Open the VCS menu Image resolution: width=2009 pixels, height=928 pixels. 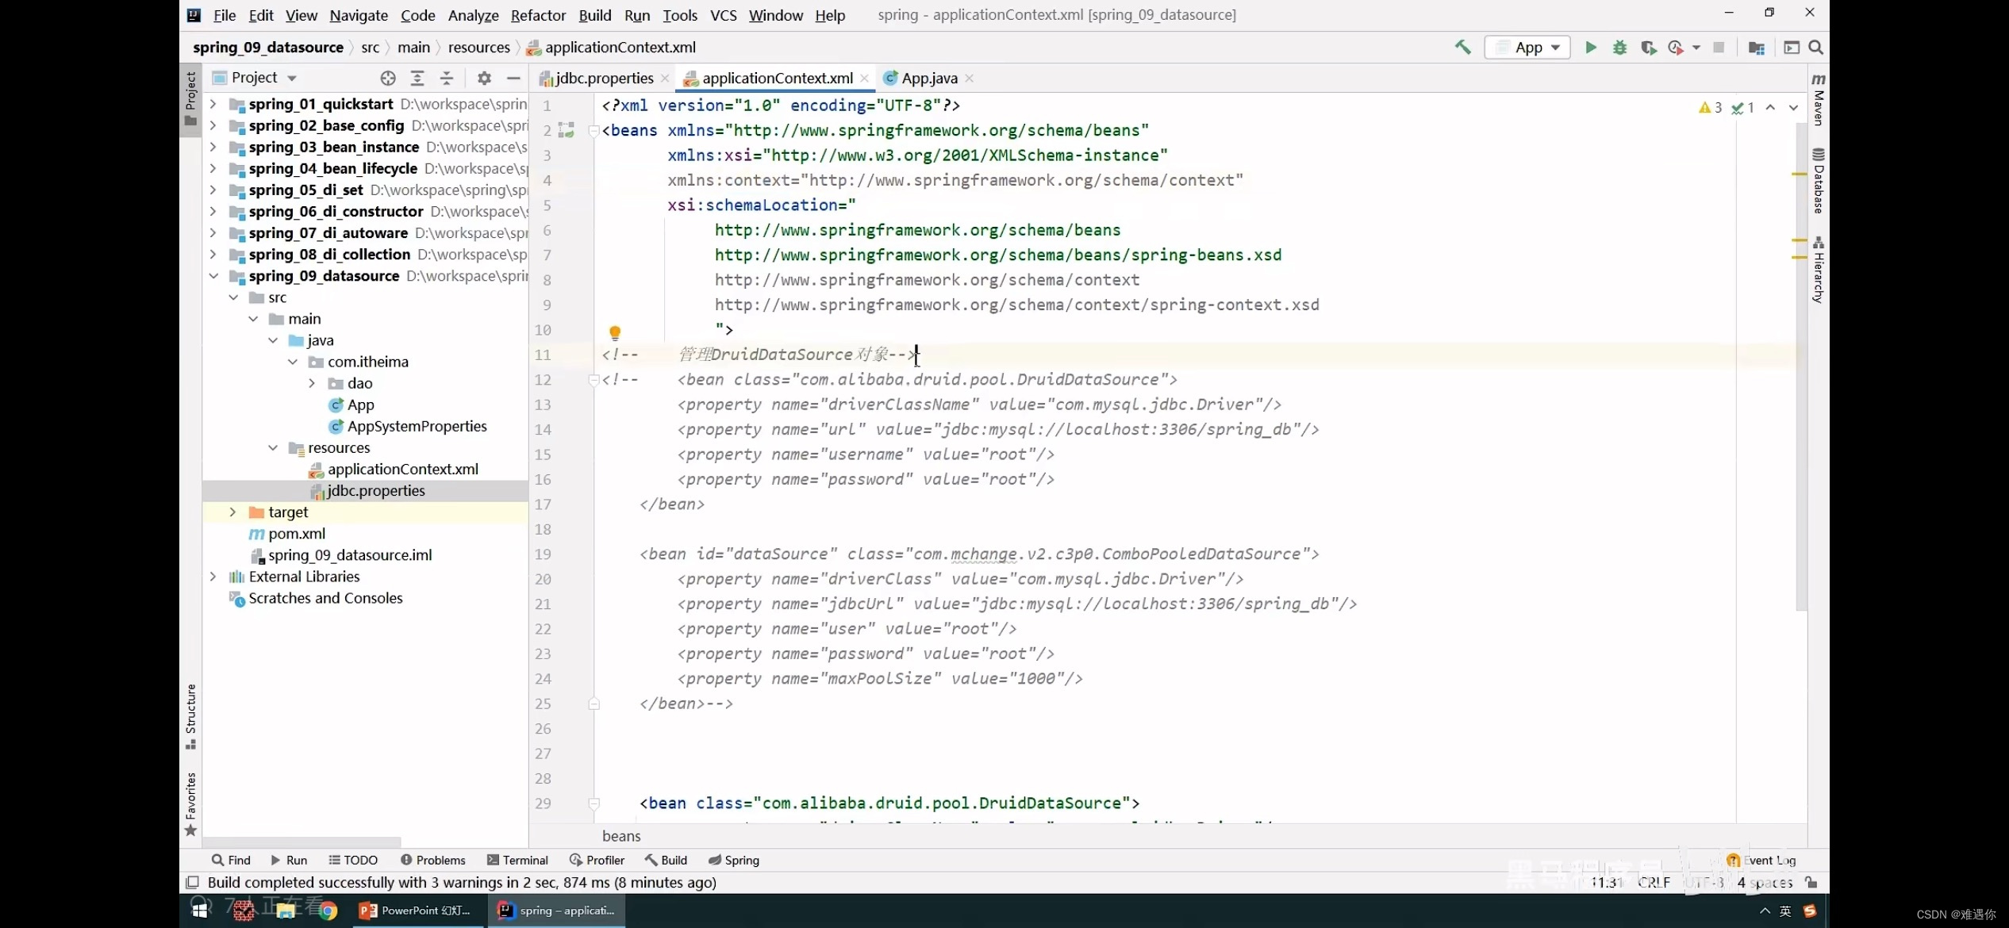click(x=723, y=15)
